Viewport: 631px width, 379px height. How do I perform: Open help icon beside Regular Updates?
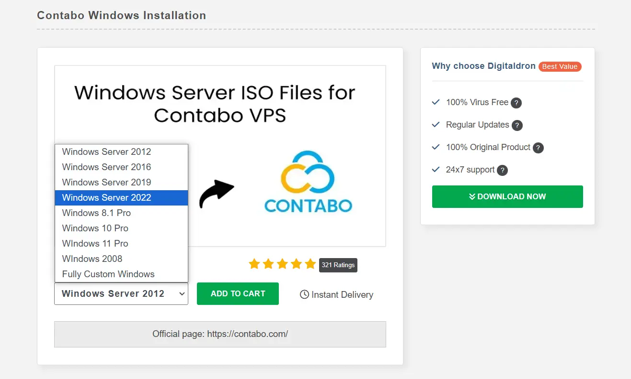(x=517, y=125)
